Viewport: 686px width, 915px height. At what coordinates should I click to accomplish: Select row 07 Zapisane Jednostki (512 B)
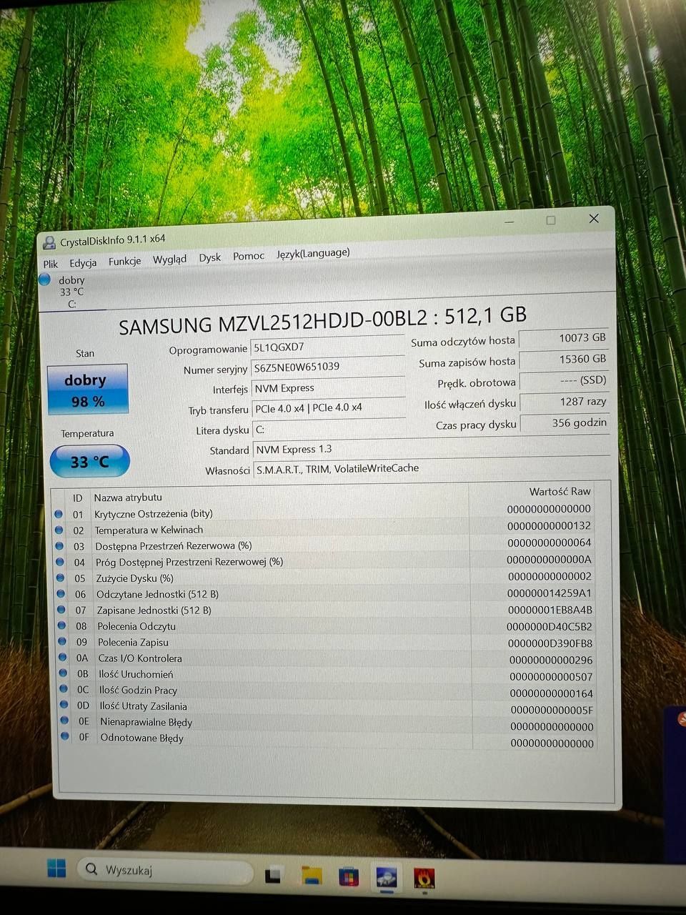[x=325, y=610]
